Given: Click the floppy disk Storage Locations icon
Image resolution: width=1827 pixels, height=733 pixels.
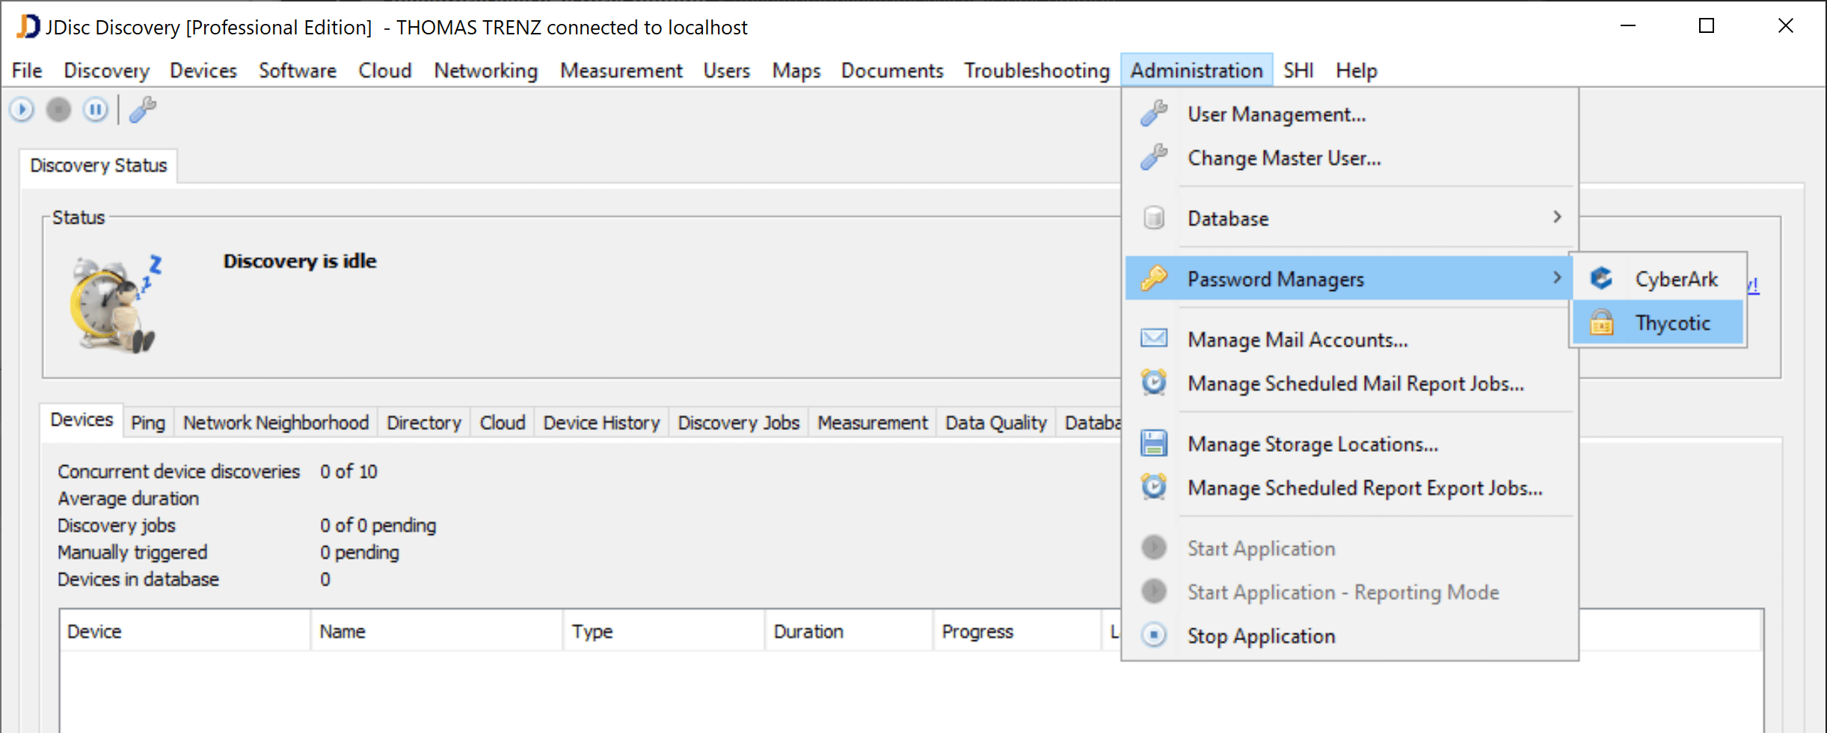Looking at the screenshot, I should click(x=1154, y=444).
